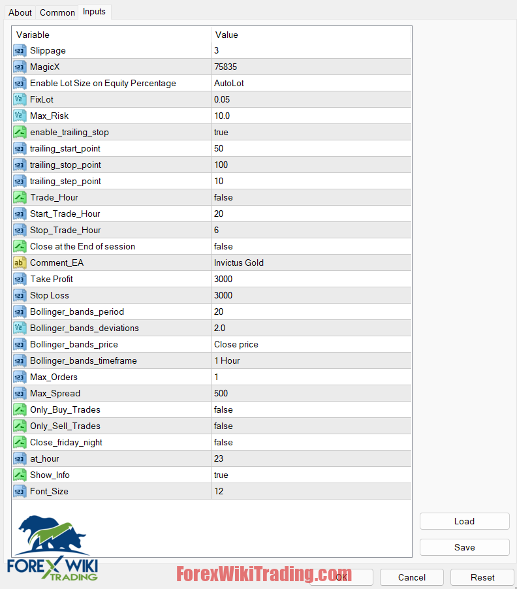This screenshot has height=589, width=517.
Task: Click the integer icon beside at_hour
Action: 20,459
